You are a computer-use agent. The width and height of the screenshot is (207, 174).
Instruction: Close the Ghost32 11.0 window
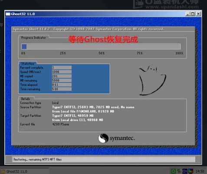point(198,14)
